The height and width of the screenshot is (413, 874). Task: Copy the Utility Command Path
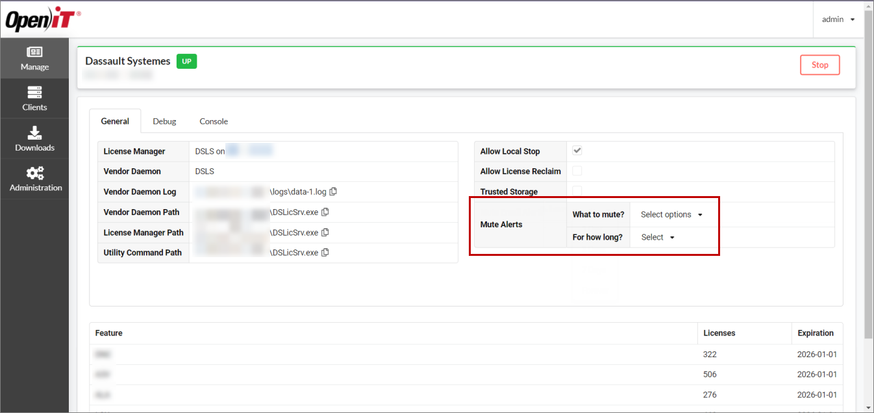(x=325, y=252)
